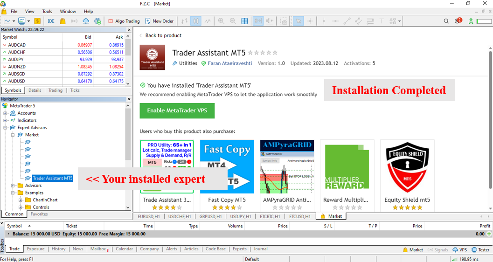Open the View menu
This screenshot has width=493, height=262.
29,11
